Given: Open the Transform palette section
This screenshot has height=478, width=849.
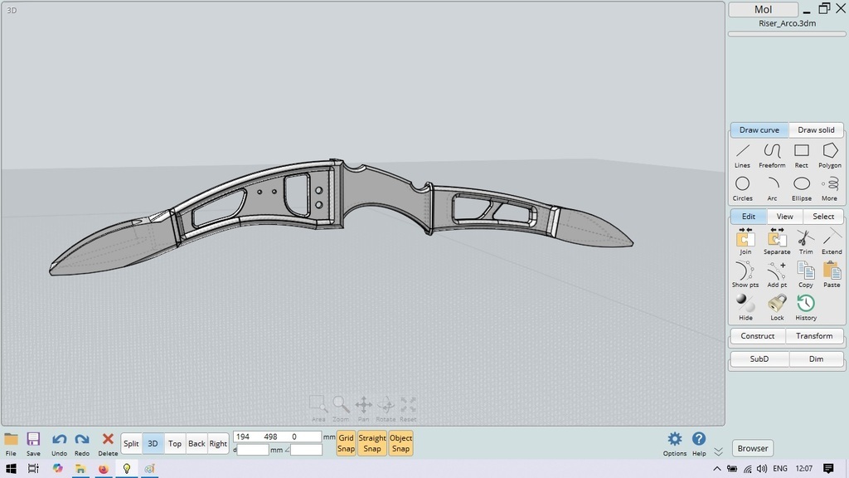Looking at the screenshot, I should 814,336.
